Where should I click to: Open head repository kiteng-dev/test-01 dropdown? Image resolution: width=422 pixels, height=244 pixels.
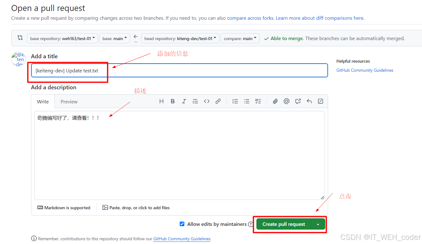pyautogui.click(x=180, y=38)
